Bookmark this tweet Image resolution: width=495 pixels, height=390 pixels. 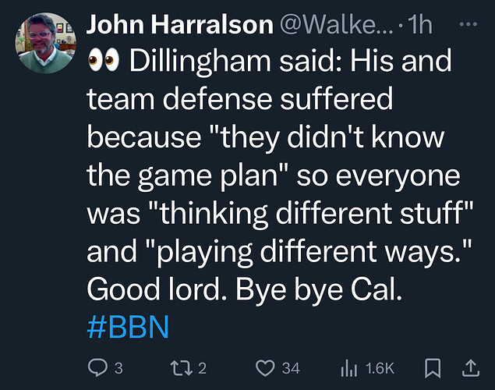pos(433,368)
